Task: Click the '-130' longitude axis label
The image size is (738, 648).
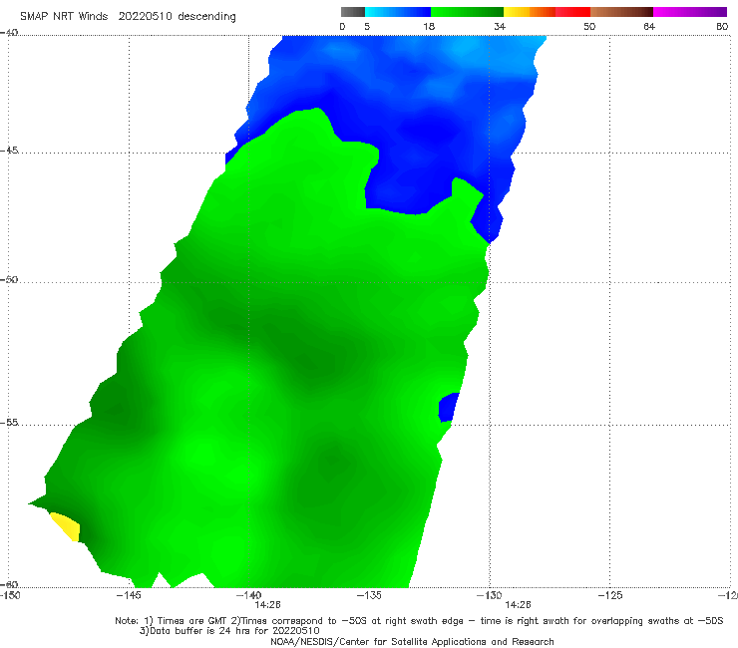Action: pos(490,595)
